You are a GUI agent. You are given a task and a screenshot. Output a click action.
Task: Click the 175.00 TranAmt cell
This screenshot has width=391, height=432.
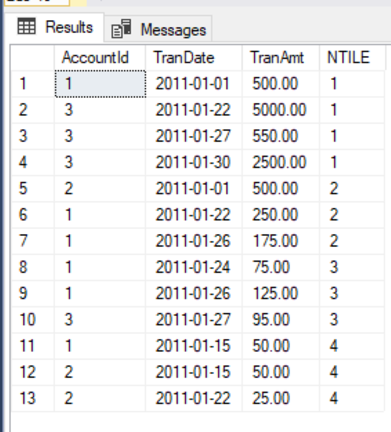point(280,241)
